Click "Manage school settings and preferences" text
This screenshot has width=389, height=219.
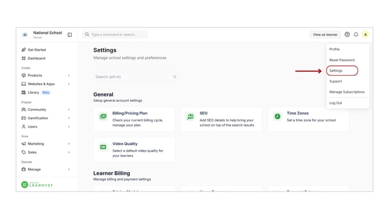click(130, 57)
